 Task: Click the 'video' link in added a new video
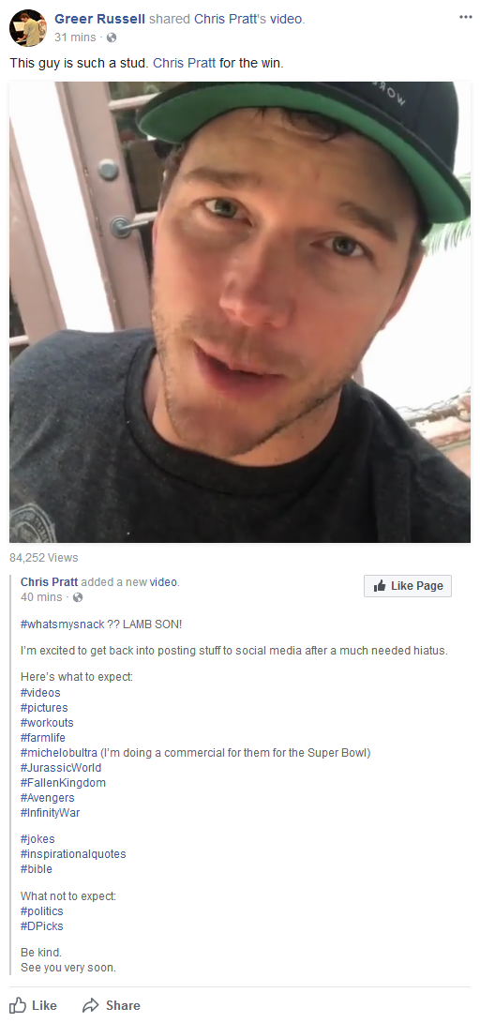click(163, 582)
